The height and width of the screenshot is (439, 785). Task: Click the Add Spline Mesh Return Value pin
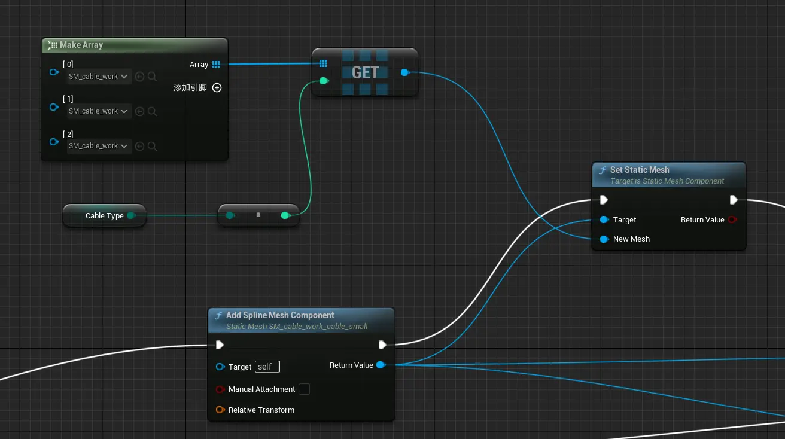pyautogui.click(x=381, y=365)
